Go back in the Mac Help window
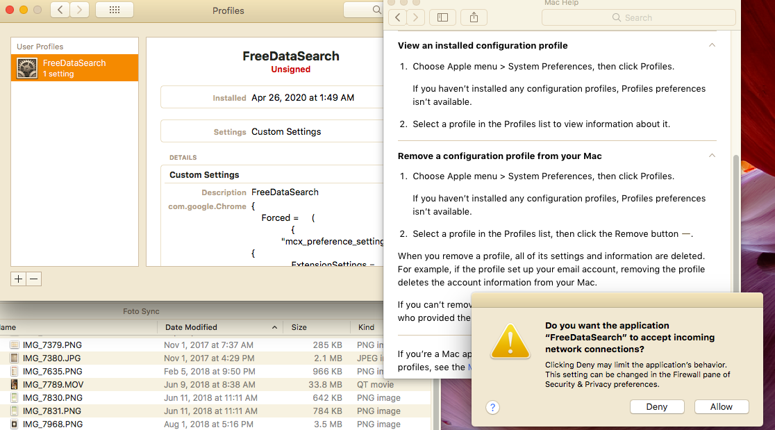Screen dimensions: 775x430 click(x=398, y=17)
